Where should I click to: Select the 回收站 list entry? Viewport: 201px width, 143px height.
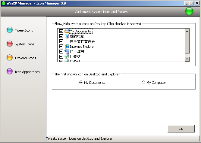(75, 56)
